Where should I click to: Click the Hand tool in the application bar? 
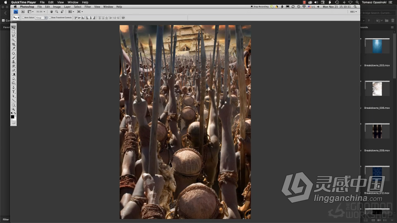click(x=51, y=12)
